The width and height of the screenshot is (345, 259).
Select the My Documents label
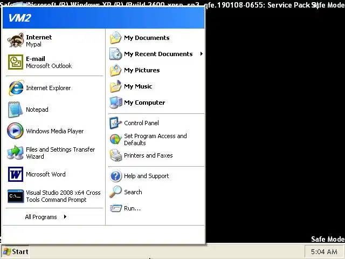click(147, 38)
